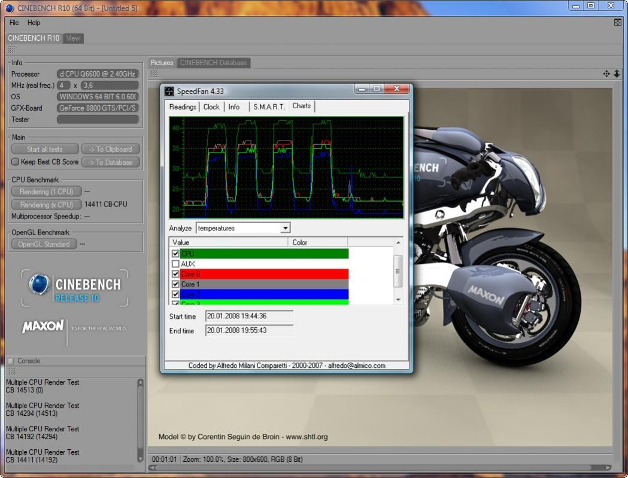Click the To Clipboard button

coord(111,150)
